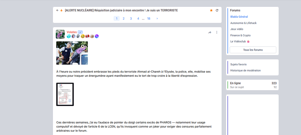Click the En ligne 323 counter
Image resolution: width=301 pixels, height=135 pixels.
pos(253,83)
